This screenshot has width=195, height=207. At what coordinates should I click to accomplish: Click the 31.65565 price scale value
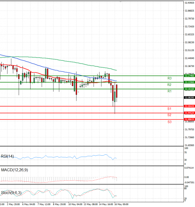189,145
